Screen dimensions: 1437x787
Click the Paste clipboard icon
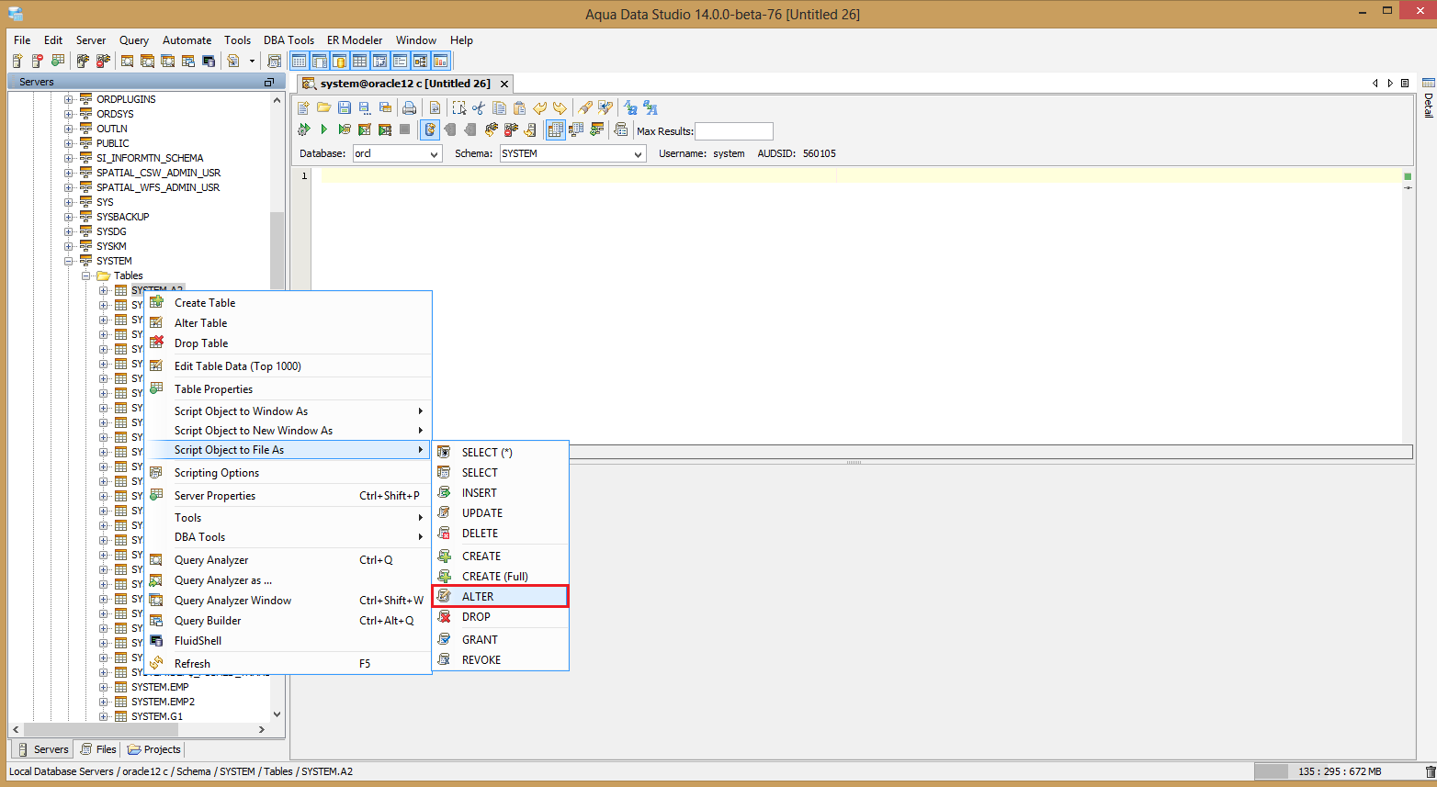pyautogui.click(x=519, y=107)
